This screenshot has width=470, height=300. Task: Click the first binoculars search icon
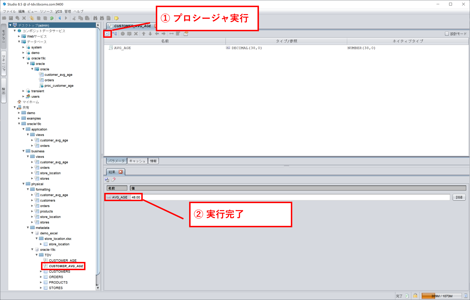[95, 18]
